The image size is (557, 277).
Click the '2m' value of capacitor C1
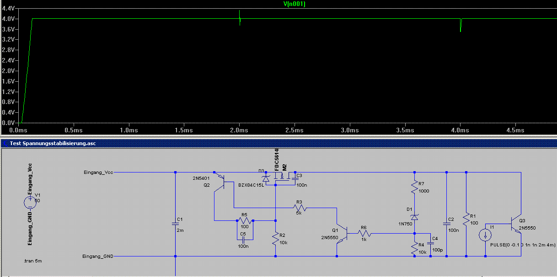click(x=180, y=230)
